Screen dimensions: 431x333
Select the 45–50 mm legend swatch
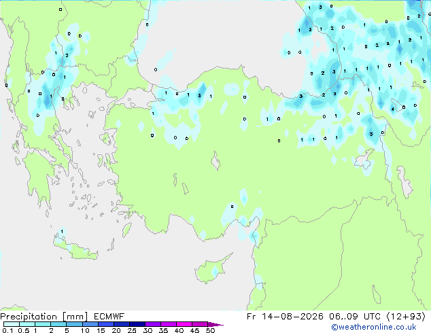click(x=200, y=324)
